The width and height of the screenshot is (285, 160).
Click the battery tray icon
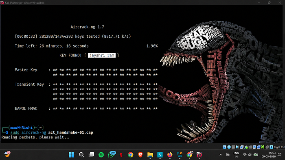256,155
